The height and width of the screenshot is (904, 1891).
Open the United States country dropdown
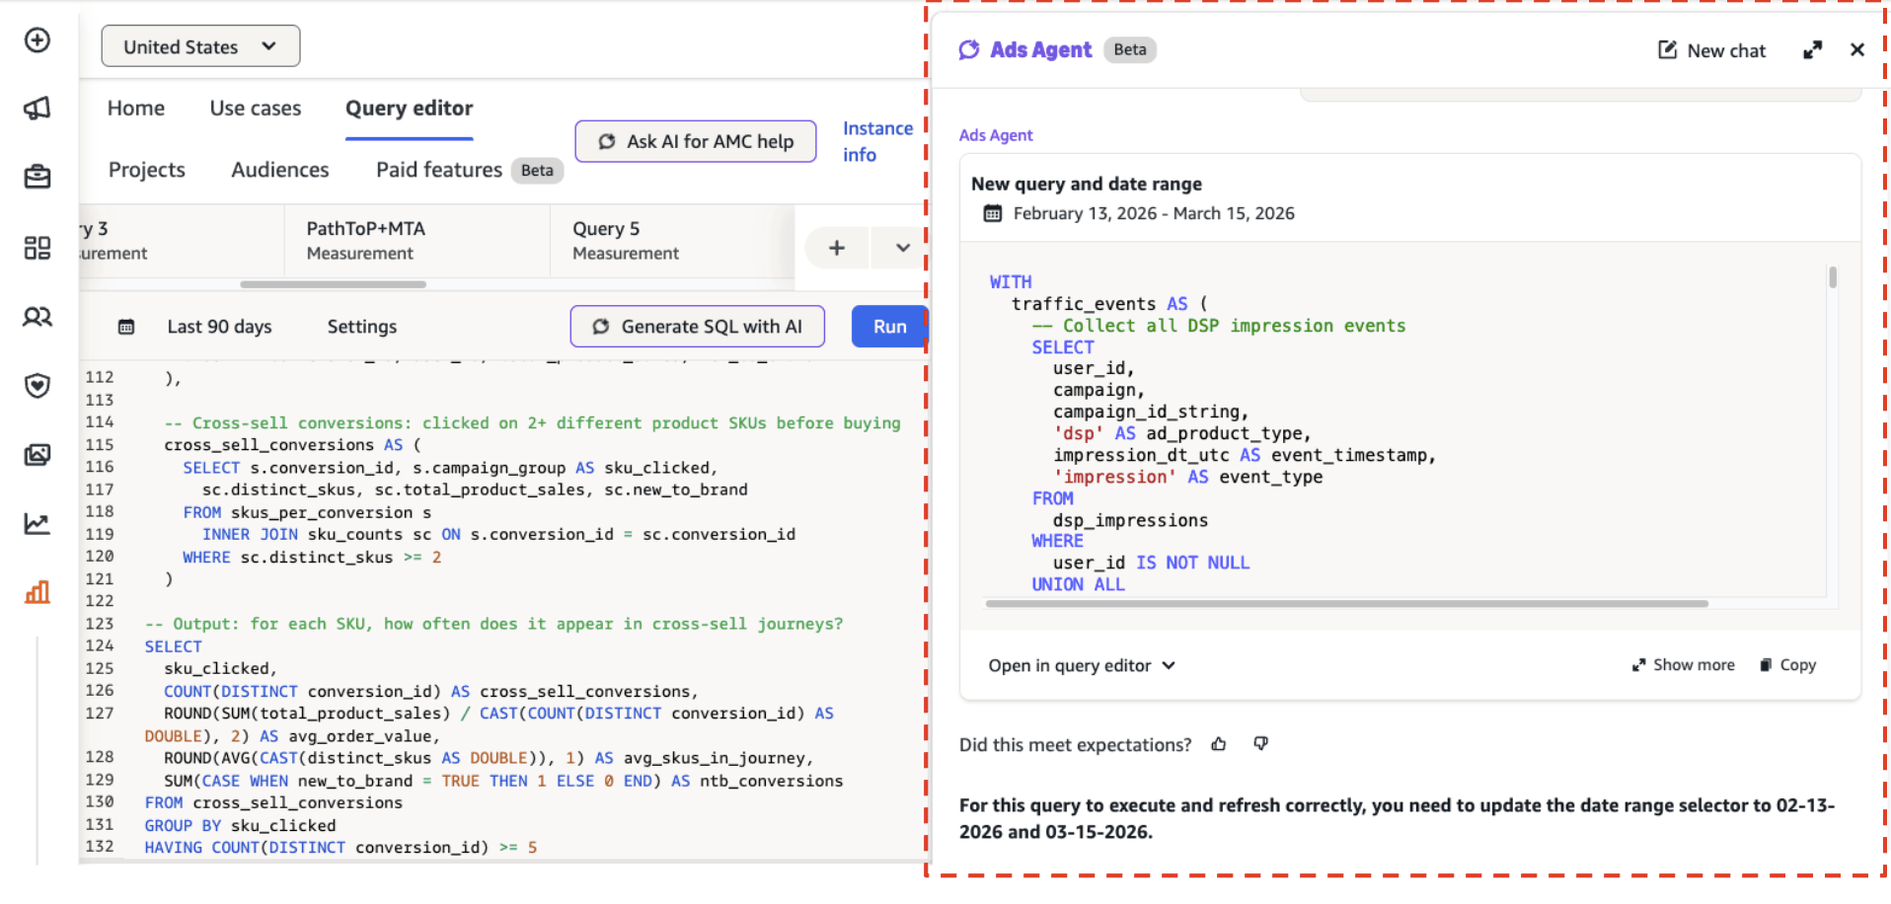tap(200, 46)
